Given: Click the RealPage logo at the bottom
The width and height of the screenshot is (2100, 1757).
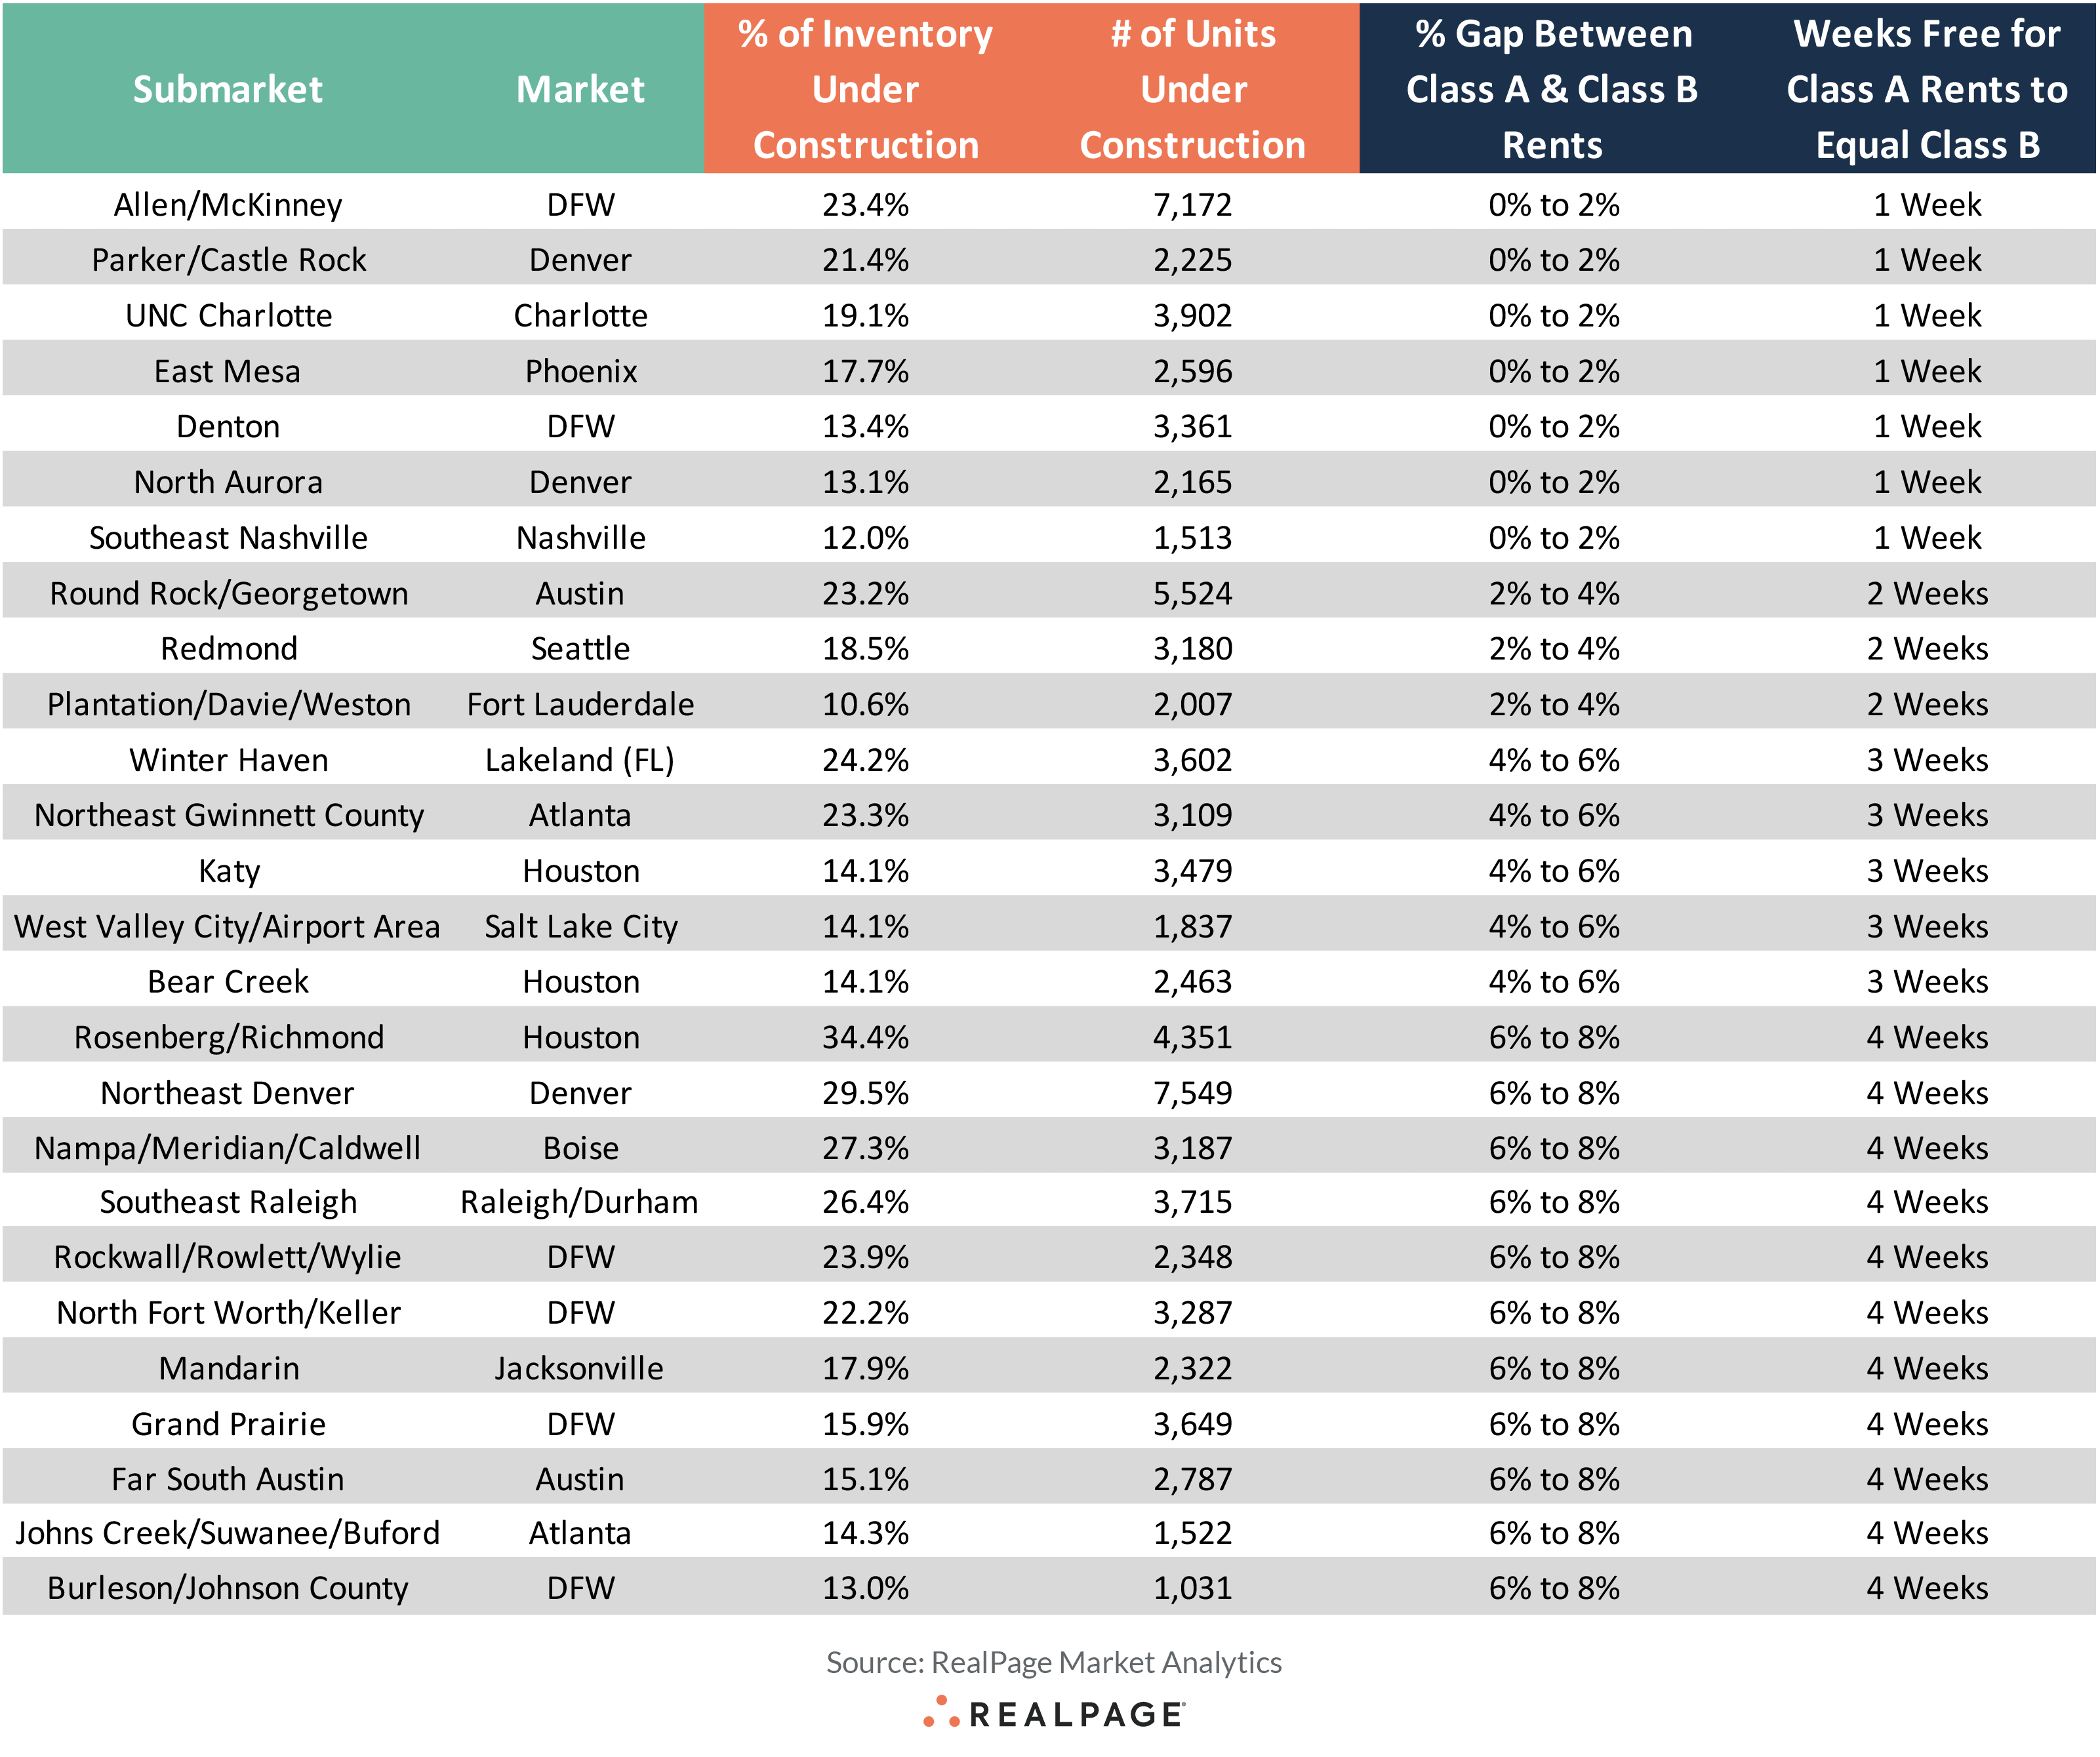Looking at the screenshot, I should click(x=1054, y=1713).
